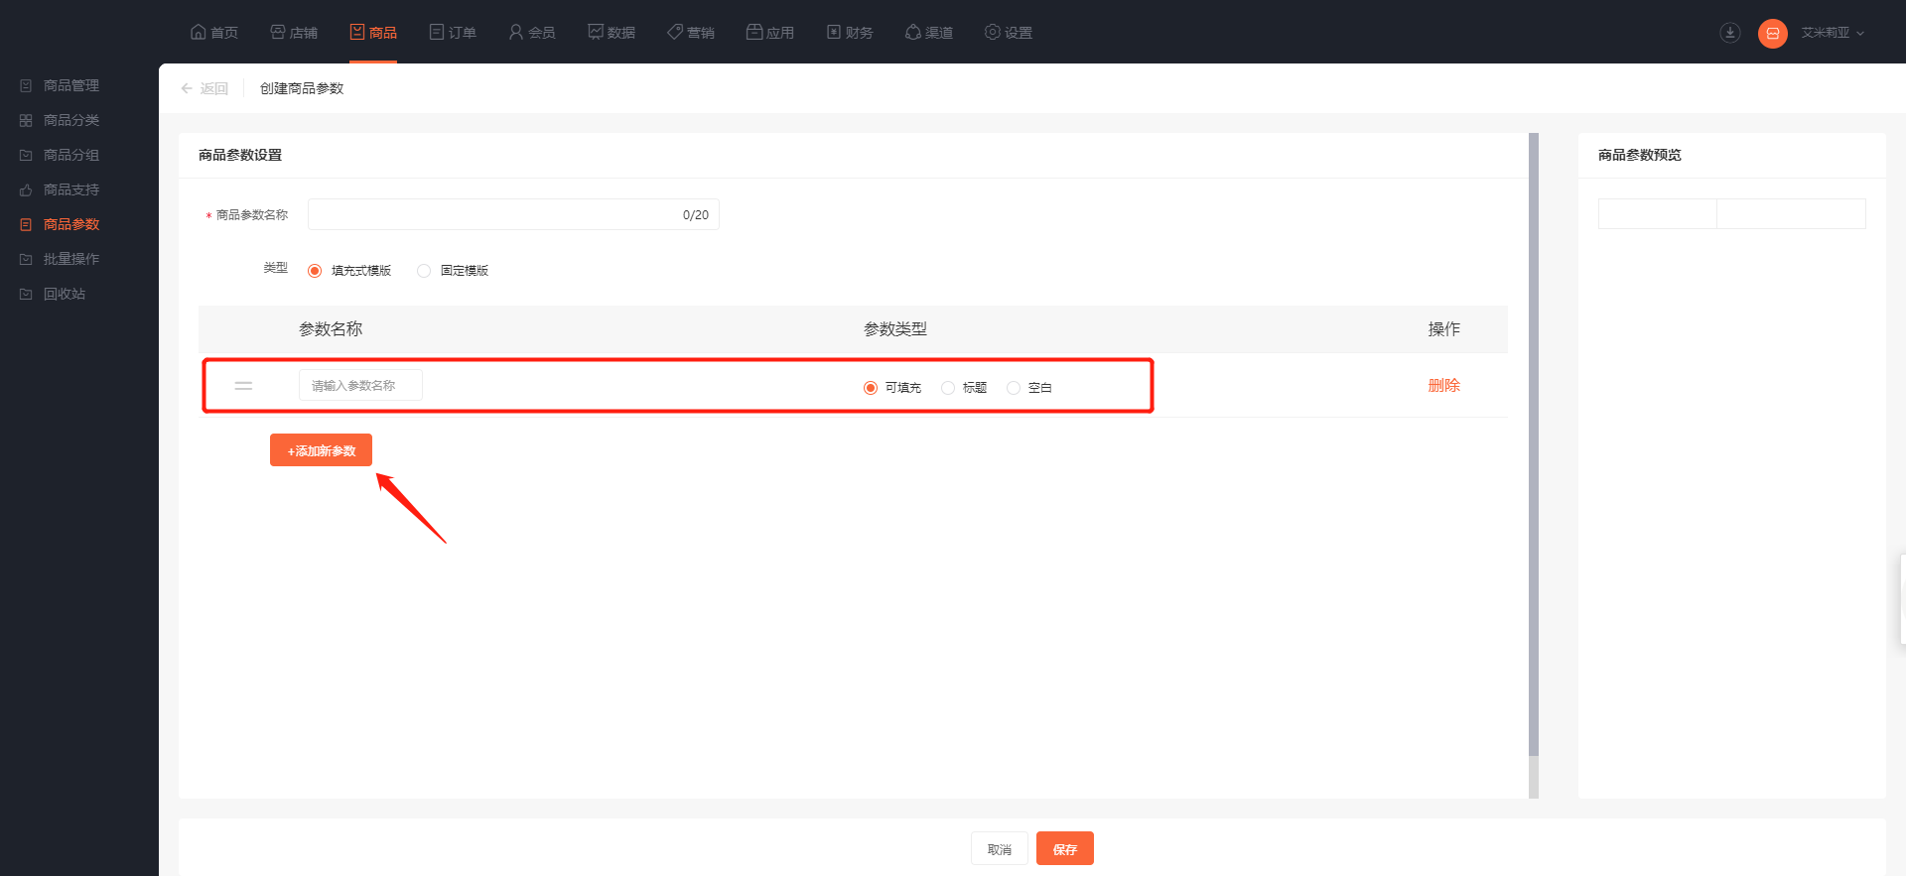This screenshot has width=1906, height=876.
Task: Click the 商品支持 thumbs-up sidebar icon
Action: [26, 189]
